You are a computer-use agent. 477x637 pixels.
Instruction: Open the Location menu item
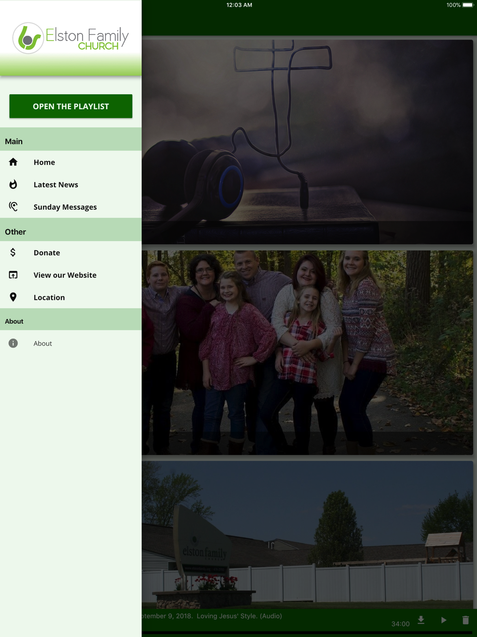coord(71,297)
